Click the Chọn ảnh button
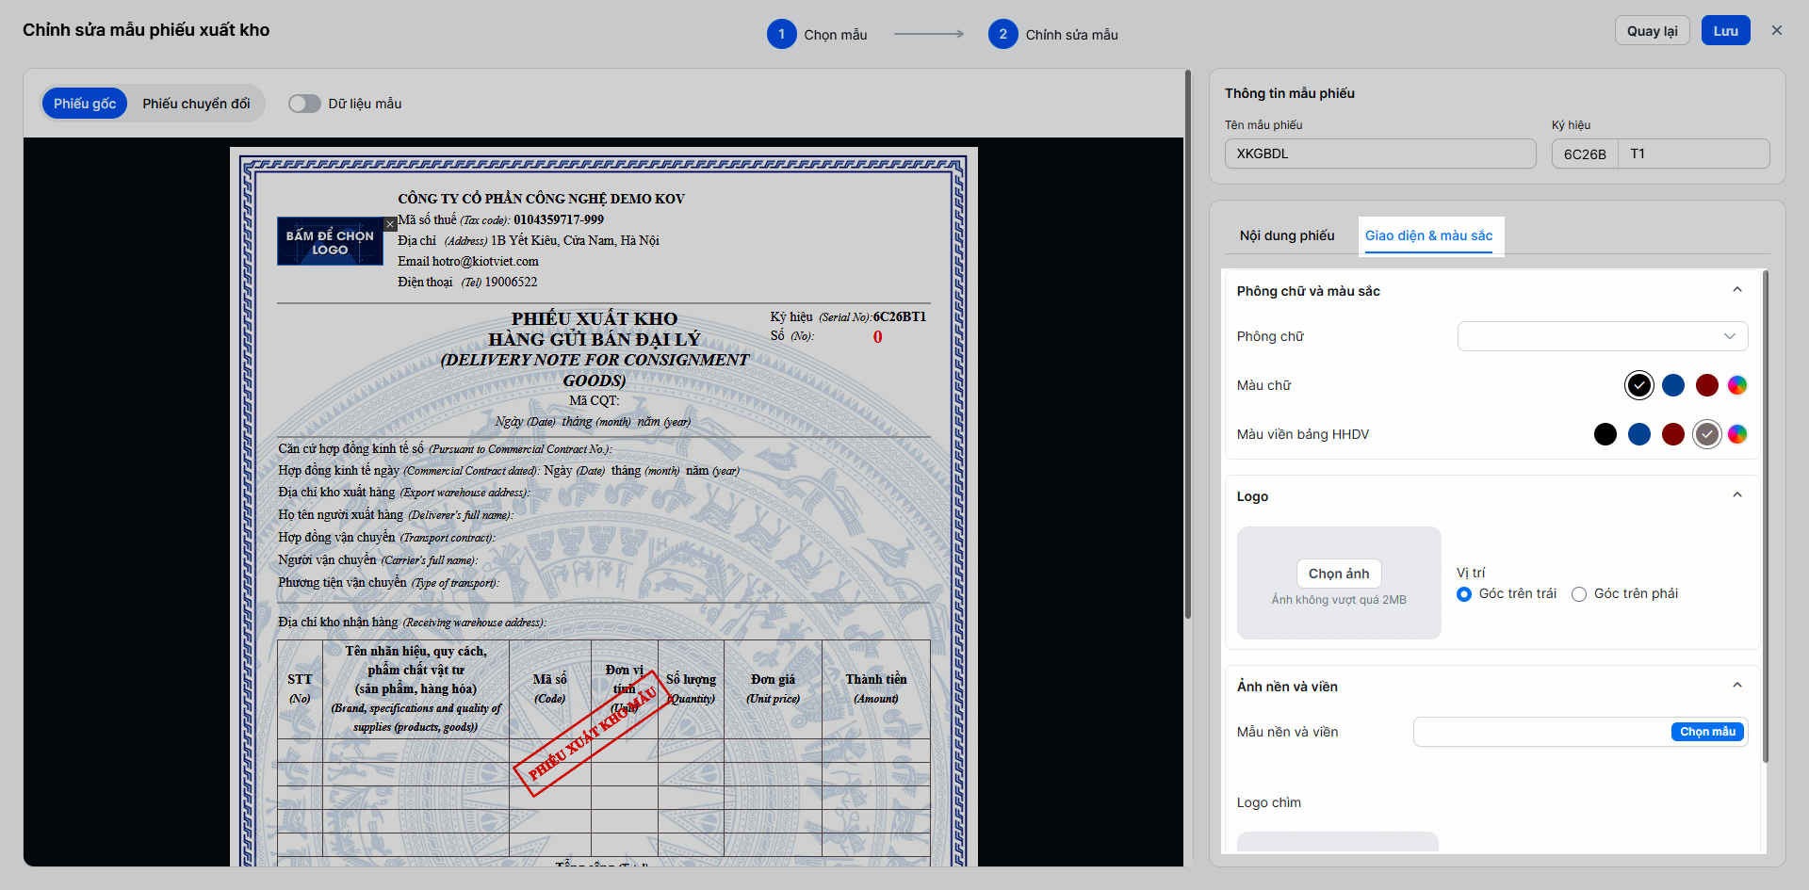Screen dimensions: 1809x890 pos(1339,574)
